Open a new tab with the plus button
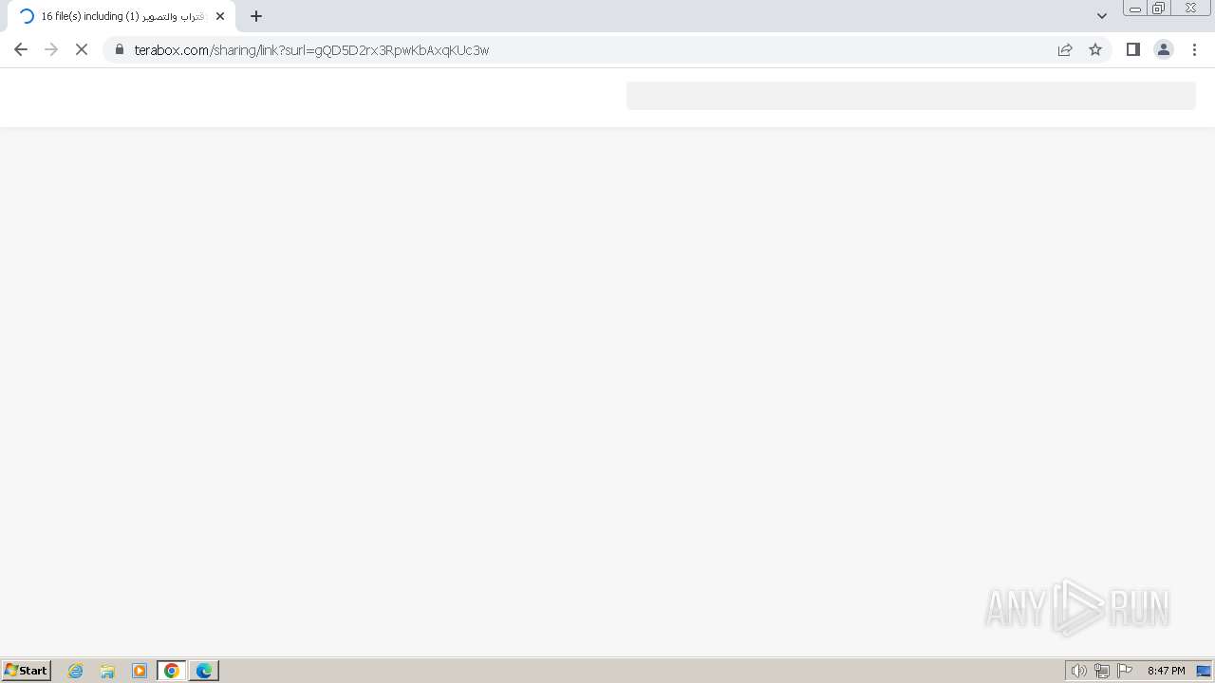This screenshot has width=1215, height=683. coord(256,16)
